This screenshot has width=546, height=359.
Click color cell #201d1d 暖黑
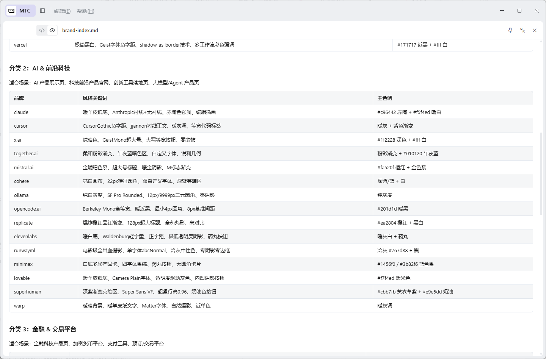pos(453,209)
